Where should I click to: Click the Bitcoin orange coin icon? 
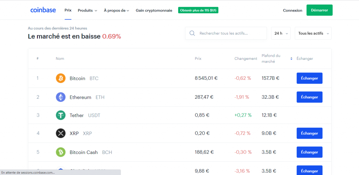61,78
